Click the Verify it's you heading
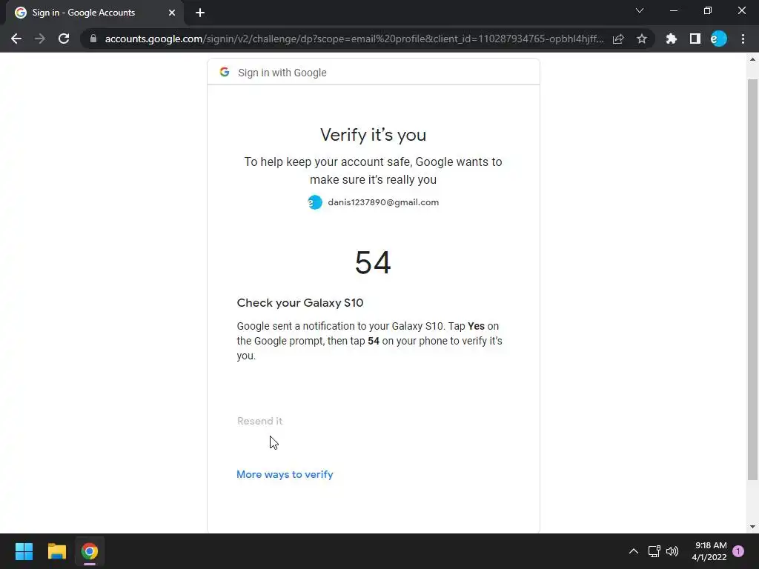 pyautogui.click(x=374, y=135)
